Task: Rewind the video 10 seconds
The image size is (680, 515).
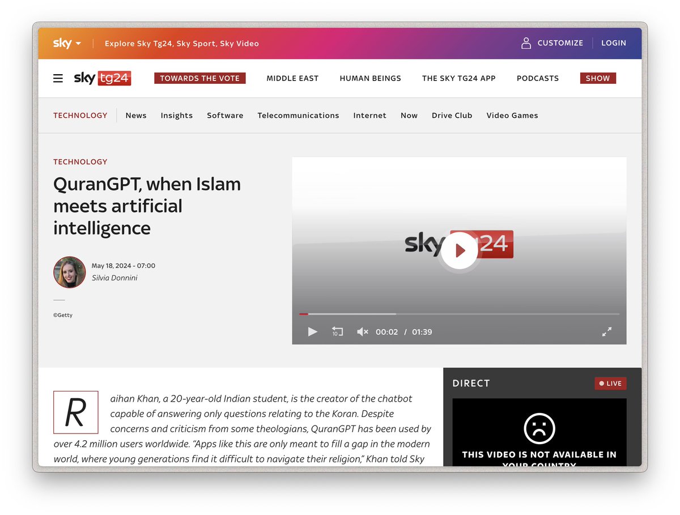Action: pos(337,332)
